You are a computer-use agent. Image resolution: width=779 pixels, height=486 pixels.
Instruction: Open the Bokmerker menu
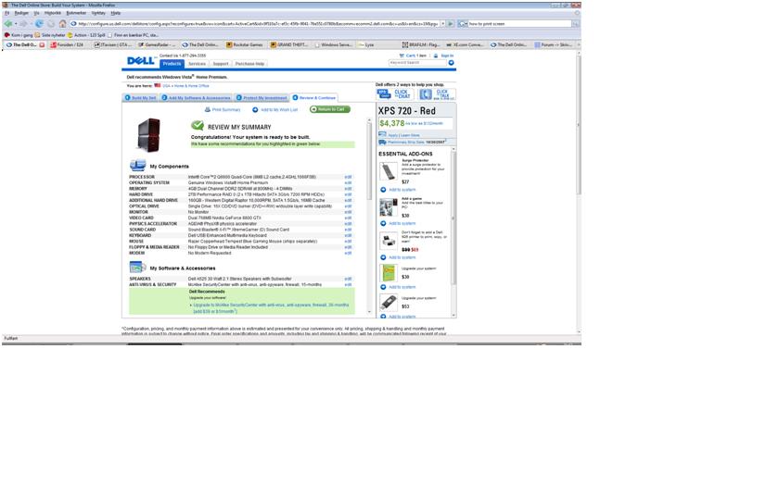[76, 13]
